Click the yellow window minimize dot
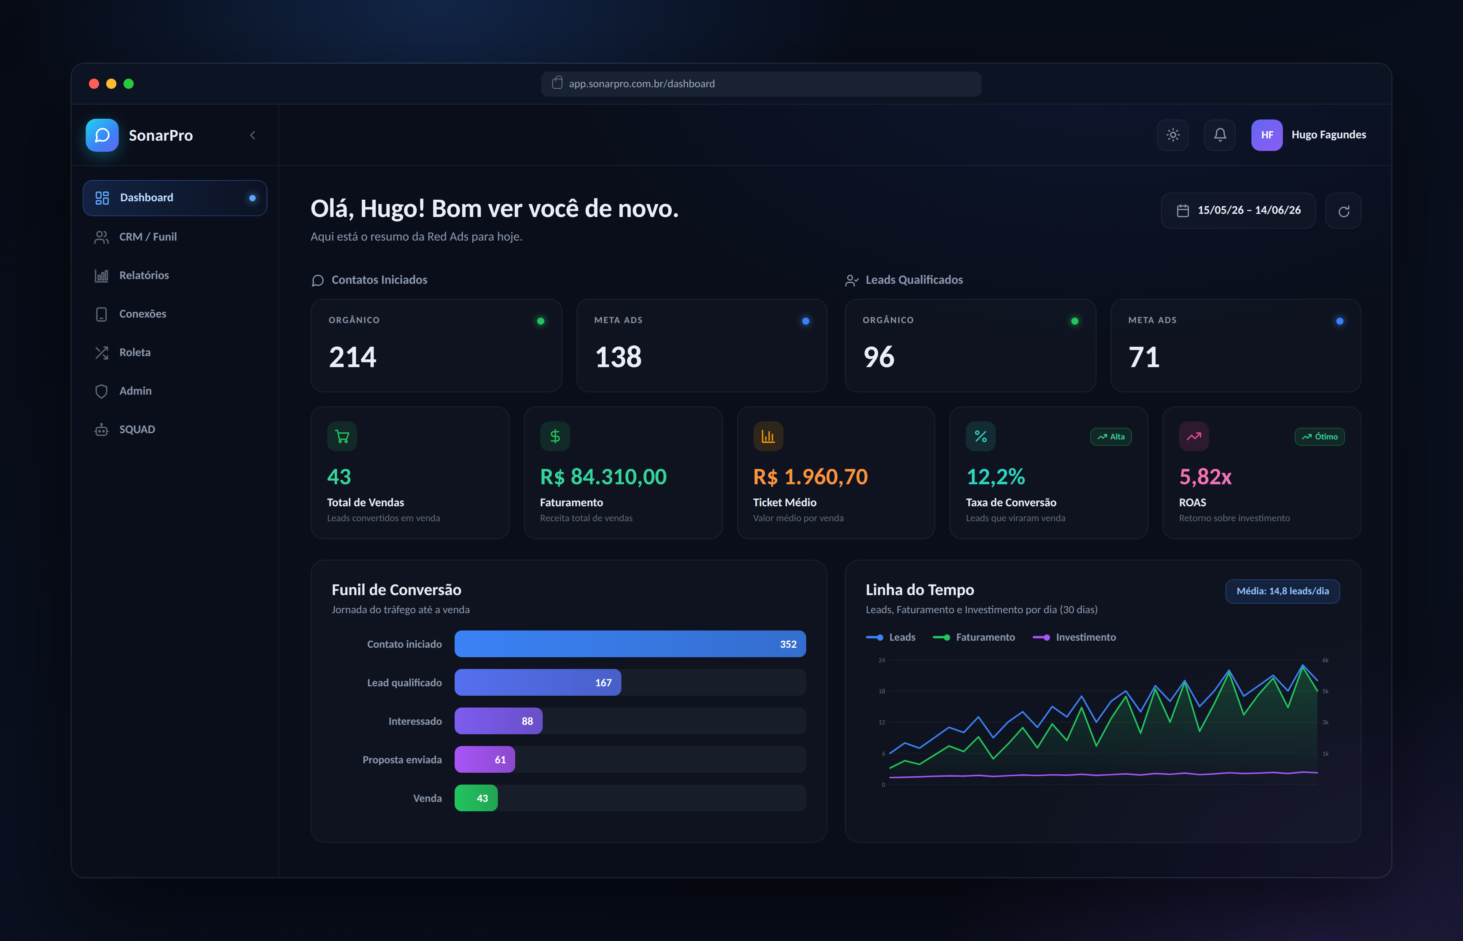Image resolution: width=1463 pixels, height=941 pixels. (111, 84)
